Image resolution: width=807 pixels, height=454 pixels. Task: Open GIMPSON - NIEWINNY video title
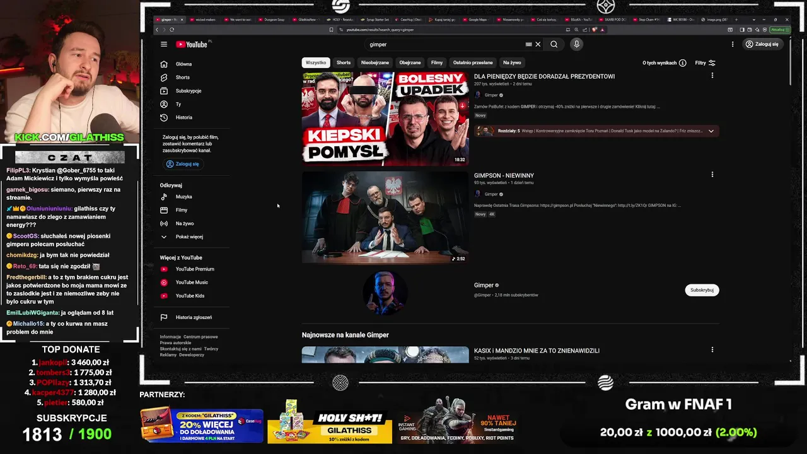point(504,175)
